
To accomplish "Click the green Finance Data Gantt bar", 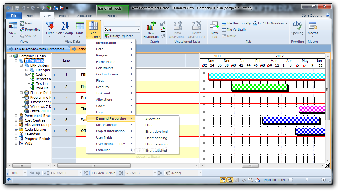I will (x=260, y=87).
